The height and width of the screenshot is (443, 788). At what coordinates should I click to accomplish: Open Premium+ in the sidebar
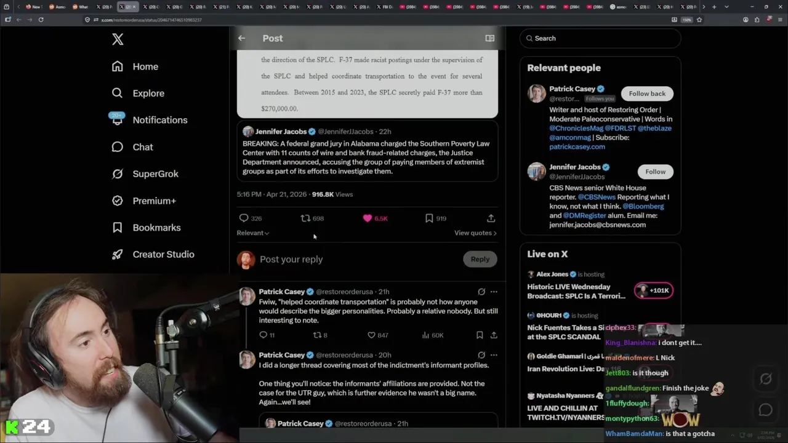tap(143, 201)
